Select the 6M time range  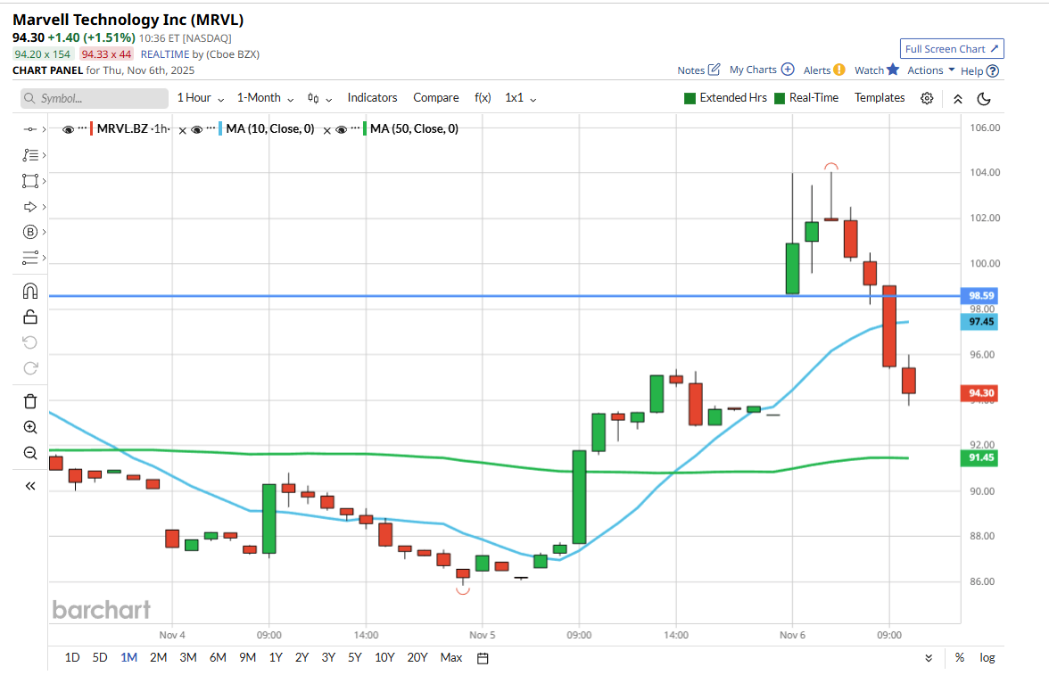(218, 658)
